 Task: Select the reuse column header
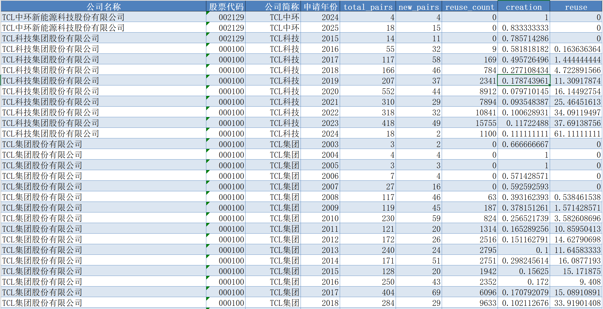point(576,6)
